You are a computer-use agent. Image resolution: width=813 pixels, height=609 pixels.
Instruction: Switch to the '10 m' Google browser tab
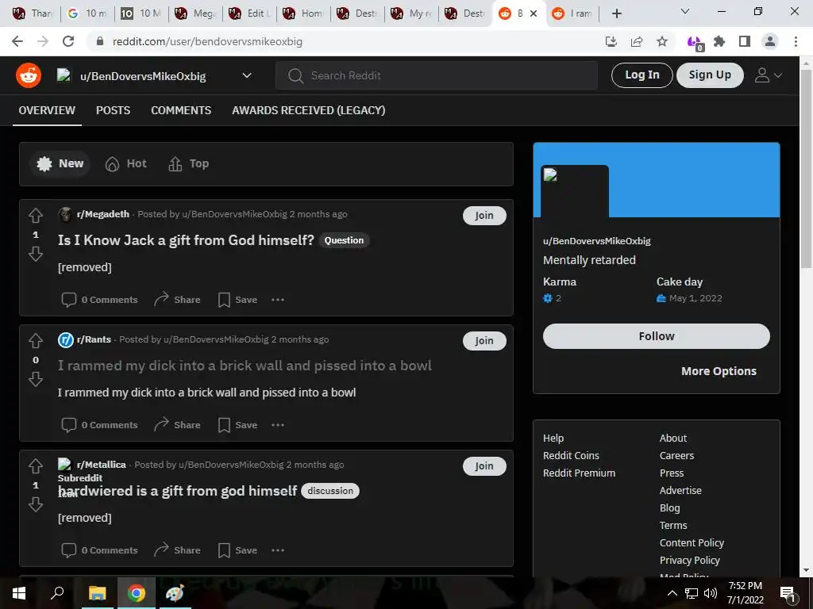point(88,13)
